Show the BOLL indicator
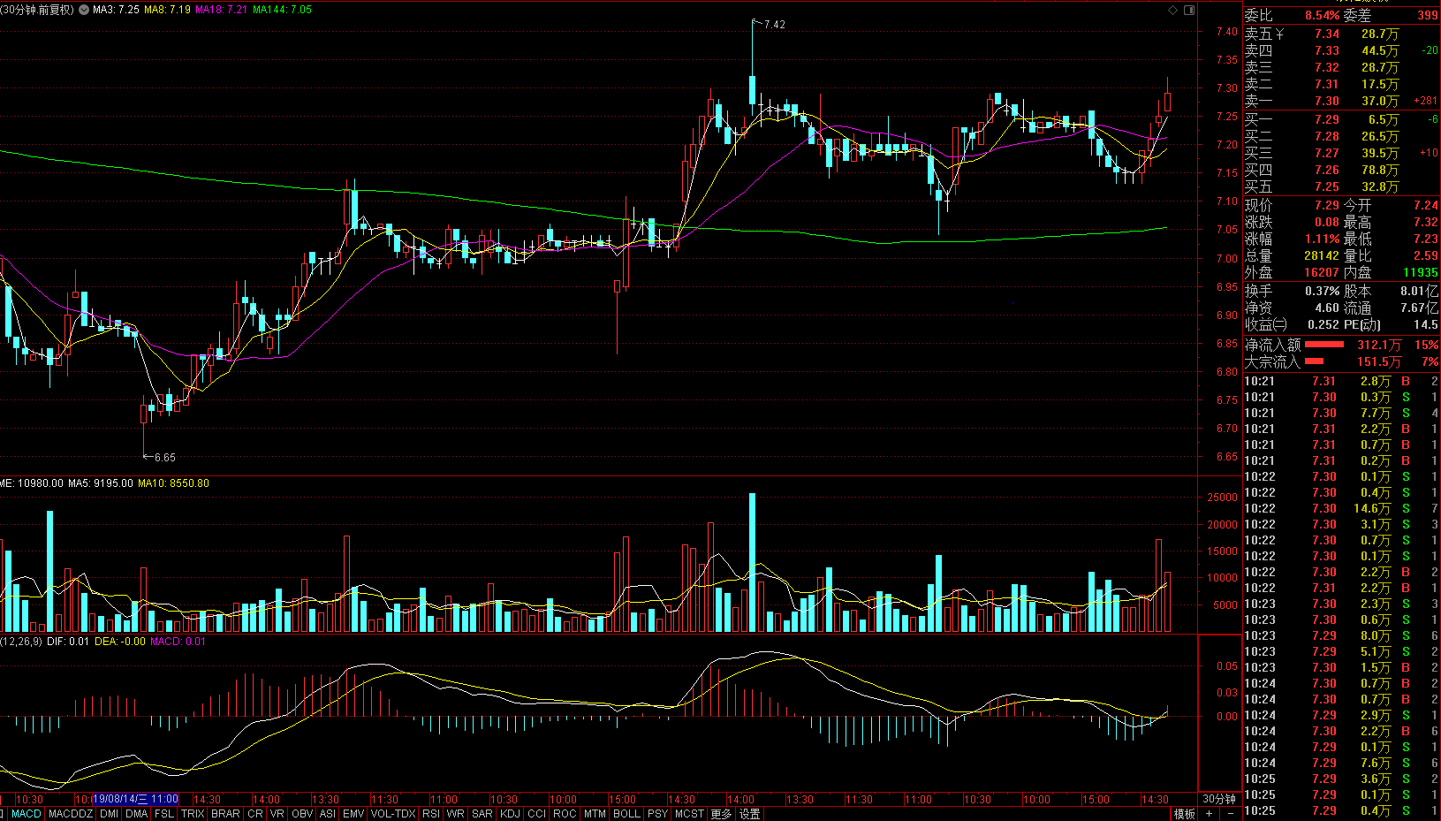 (x=626, y=813)
